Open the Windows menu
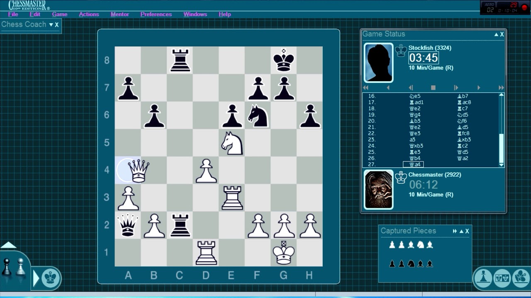531x298 pixels. pyautogui.click(x=195, y=14)
